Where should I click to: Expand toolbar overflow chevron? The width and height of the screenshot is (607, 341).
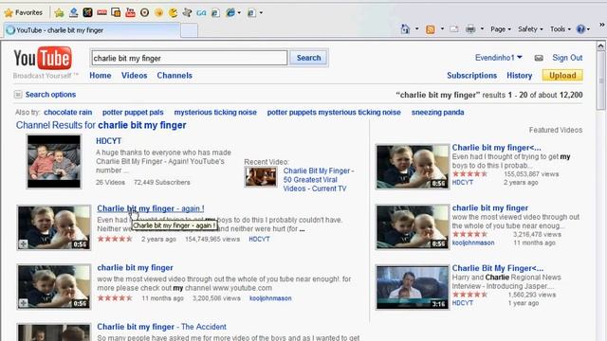point(602,26)
